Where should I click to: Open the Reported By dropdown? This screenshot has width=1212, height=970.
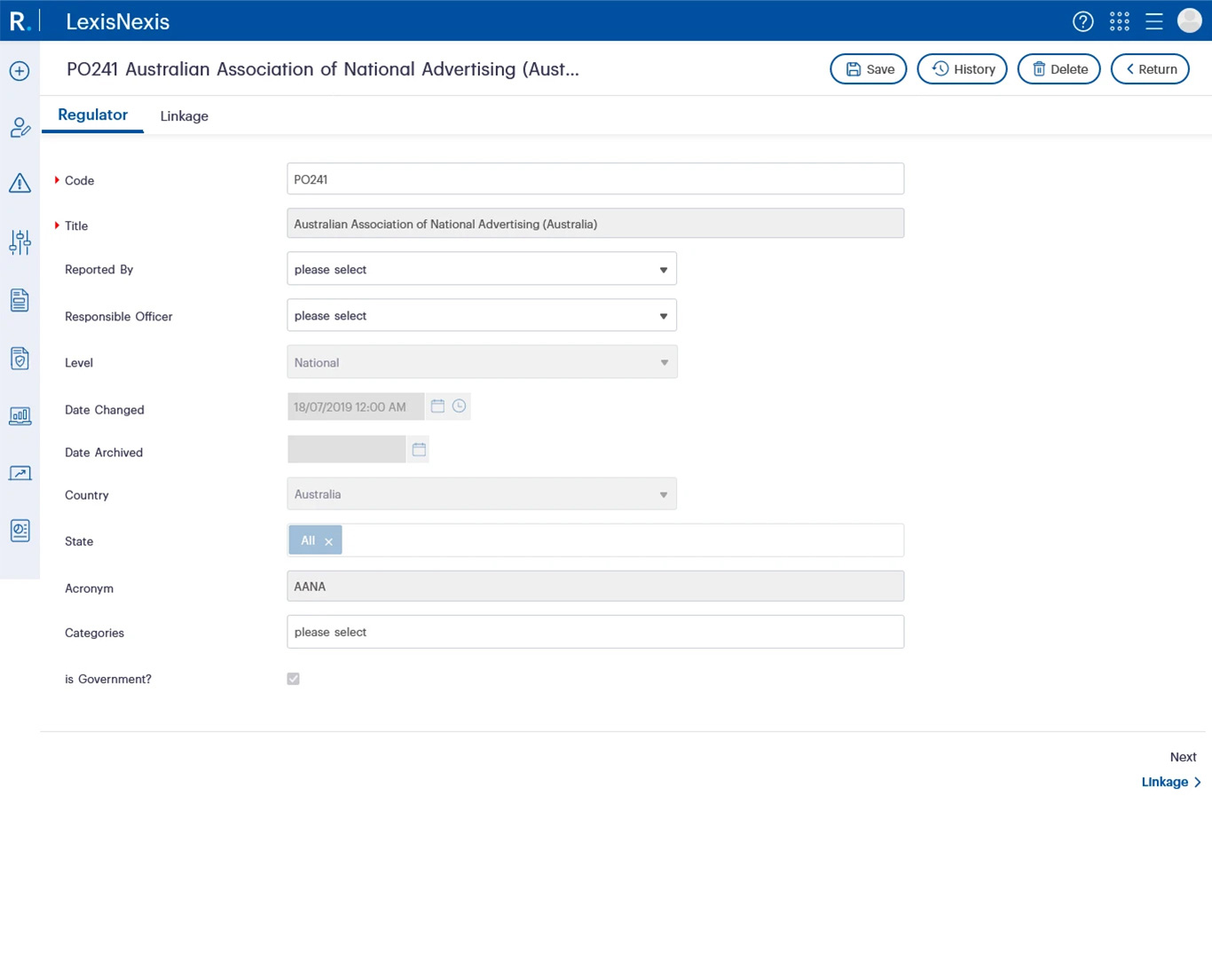tap(482, 269)
